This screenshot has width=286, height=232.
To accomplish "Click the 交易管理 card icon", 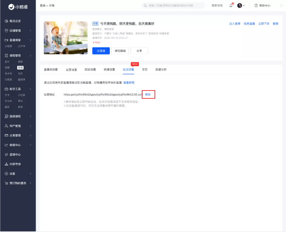I will tap(6, 135).
